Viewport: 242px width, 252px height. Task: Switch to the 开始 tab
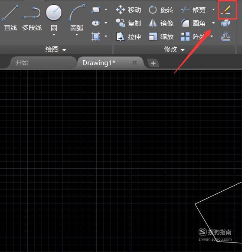[x=43, y=63]
